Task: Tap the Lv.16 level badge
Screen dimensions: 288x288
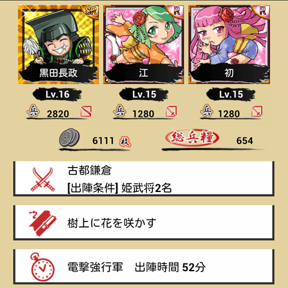Action: click(57, 94)
